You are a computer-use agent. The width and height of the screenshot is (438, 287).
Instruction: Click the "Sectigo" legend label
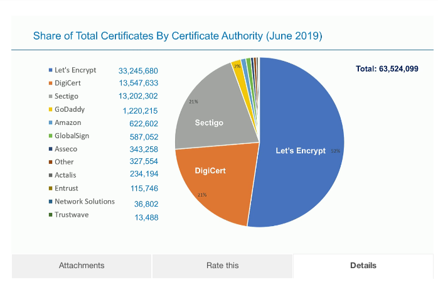tap(67, 96)
